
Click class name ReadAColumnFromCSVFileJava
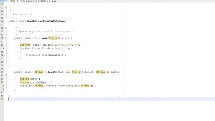[46, 21]
